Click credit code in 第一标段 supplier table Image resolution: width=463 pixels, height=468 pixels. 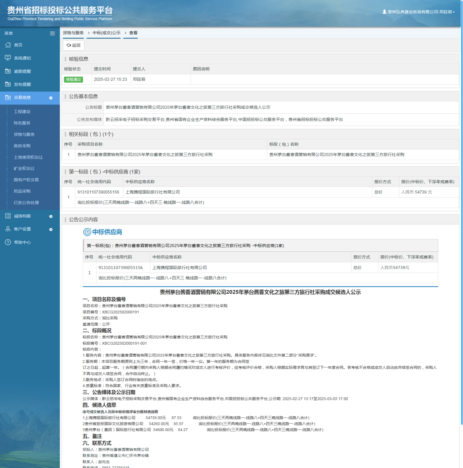[x=98, y=192]
